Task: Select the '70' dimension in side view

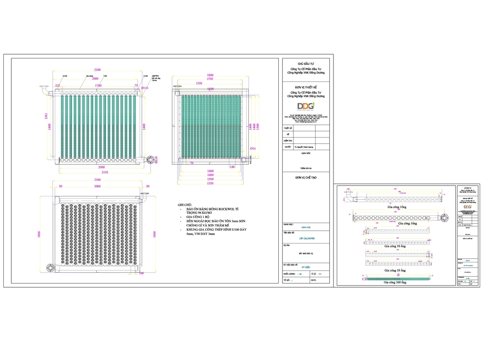Action: click(192, 163)
